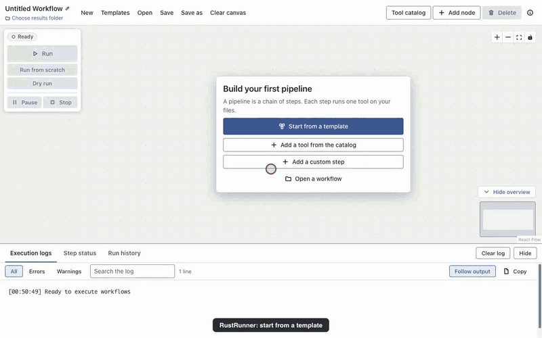Click the fit view icon on canvas controls

pyautogui.click(x=519, y=37)
